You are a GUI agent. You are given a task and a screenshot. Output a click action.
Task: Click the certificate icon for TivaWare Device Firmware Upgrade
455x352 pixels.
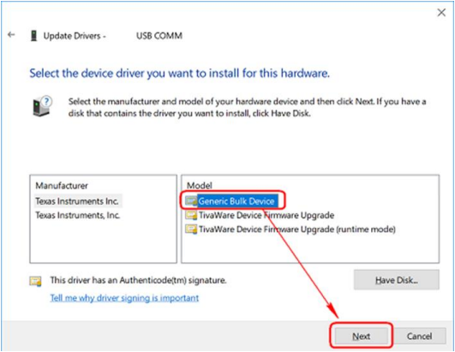[x=191, y=215]
